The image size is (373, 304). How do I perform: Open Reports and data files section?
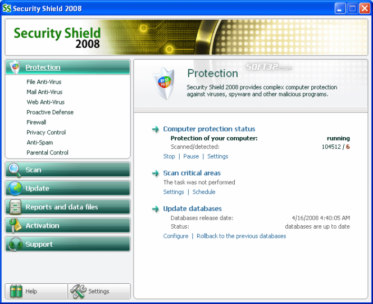point(67,207)
